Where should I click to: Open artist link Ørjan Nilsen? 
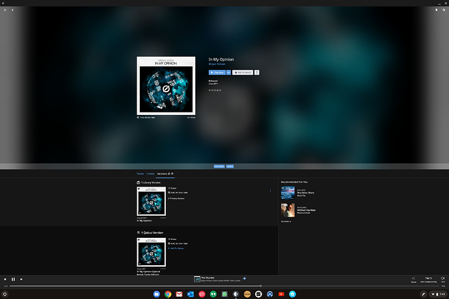tap(217, 64)
